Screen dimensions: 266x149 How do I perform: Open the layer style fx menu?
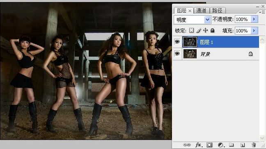coord(199,145)
